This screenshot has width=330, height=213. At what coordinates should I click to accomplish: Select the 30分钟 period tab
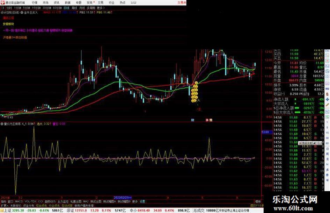[47, 8]
